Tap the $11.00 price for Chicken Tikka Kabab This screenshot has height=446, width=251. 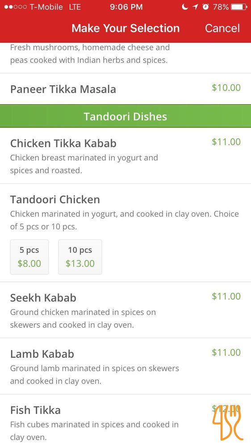(226, 142)
